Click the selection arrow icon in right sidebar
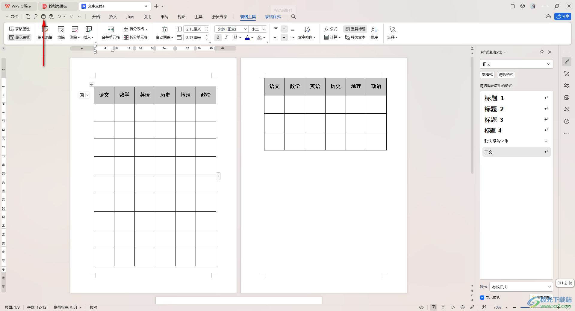575x311 pixels. pos(567,74)
